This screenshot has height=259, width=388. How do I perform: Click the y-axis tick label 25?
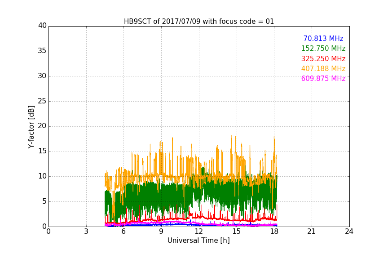42,101
